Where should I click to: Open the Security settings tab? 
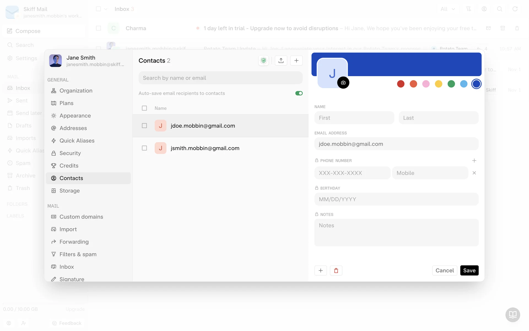coord(70,153)
